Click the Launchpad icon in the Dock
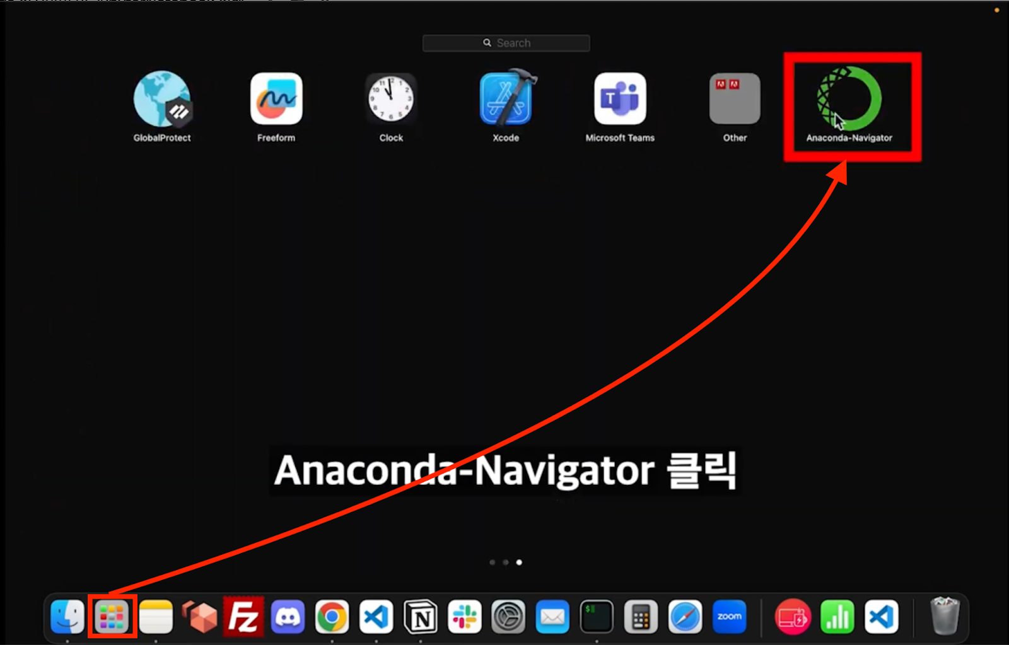 click(x=112, y=617)
